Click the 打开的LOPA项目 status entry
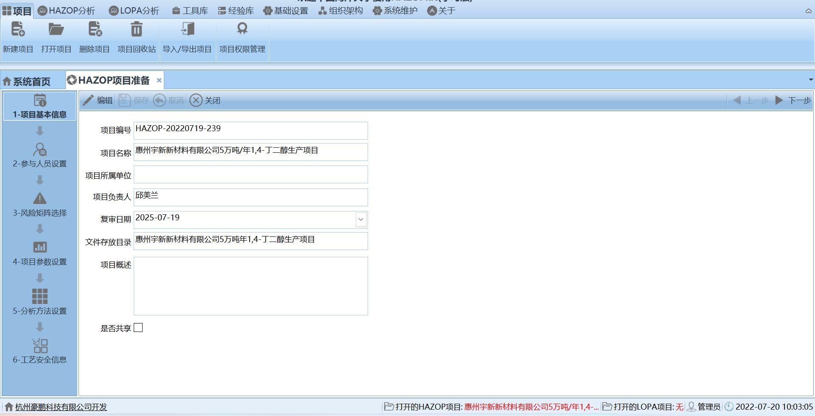815x416 pixels. point(643,407)
